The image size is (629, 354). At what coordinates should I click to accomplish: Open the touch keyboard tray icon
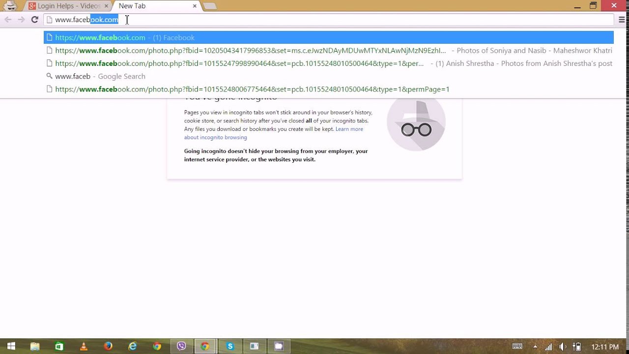click(x=517, y=347)
